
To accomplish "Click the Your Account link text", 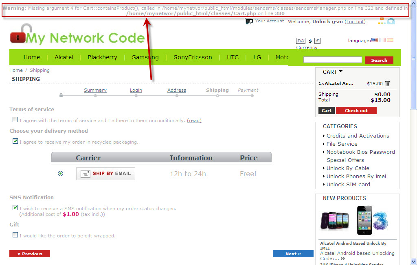I will point(270,21).
